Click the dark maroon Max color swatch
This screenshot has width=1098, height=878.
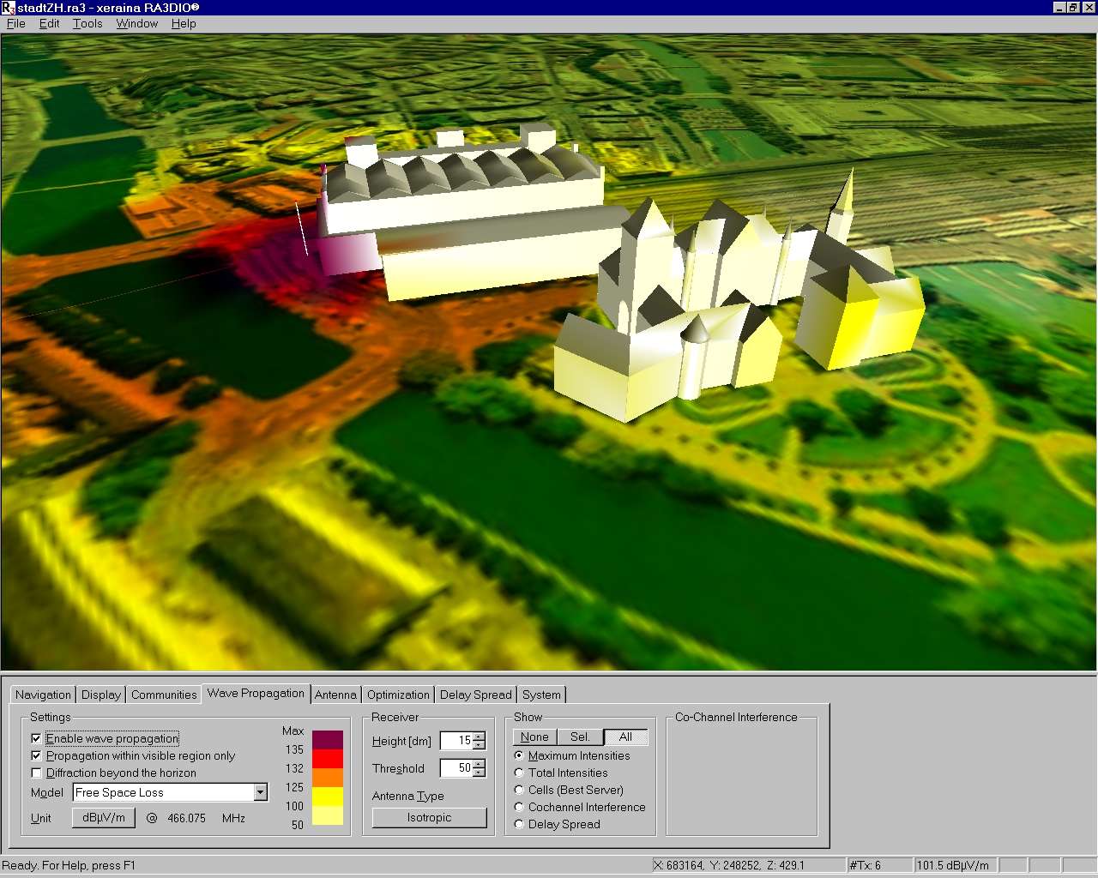(x=328, y=739)
